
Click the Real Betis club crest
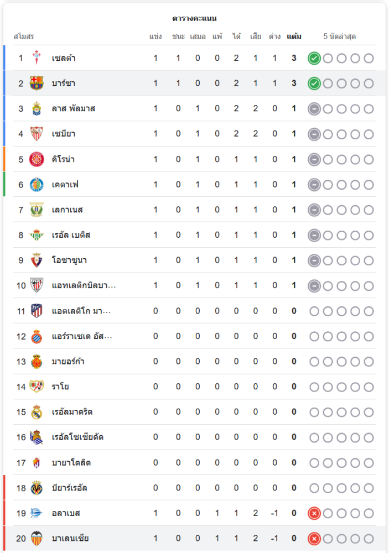pyautogui.click(x=37, y=235)
